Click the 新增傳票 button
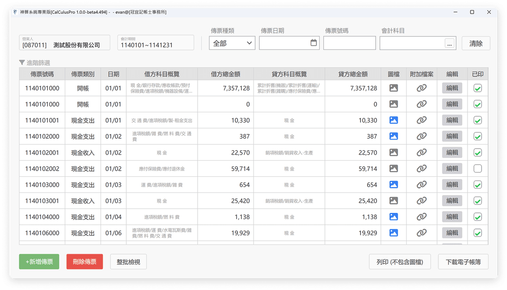Screen dimensions: 507x290 tap(39, 262)
